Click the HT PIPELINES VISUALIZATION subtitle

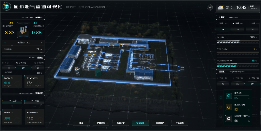pos(85,7)
